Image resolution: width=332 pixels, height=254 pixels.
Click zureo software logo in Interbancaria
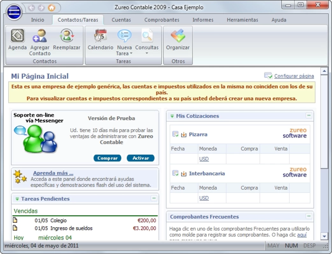[294, 172]
